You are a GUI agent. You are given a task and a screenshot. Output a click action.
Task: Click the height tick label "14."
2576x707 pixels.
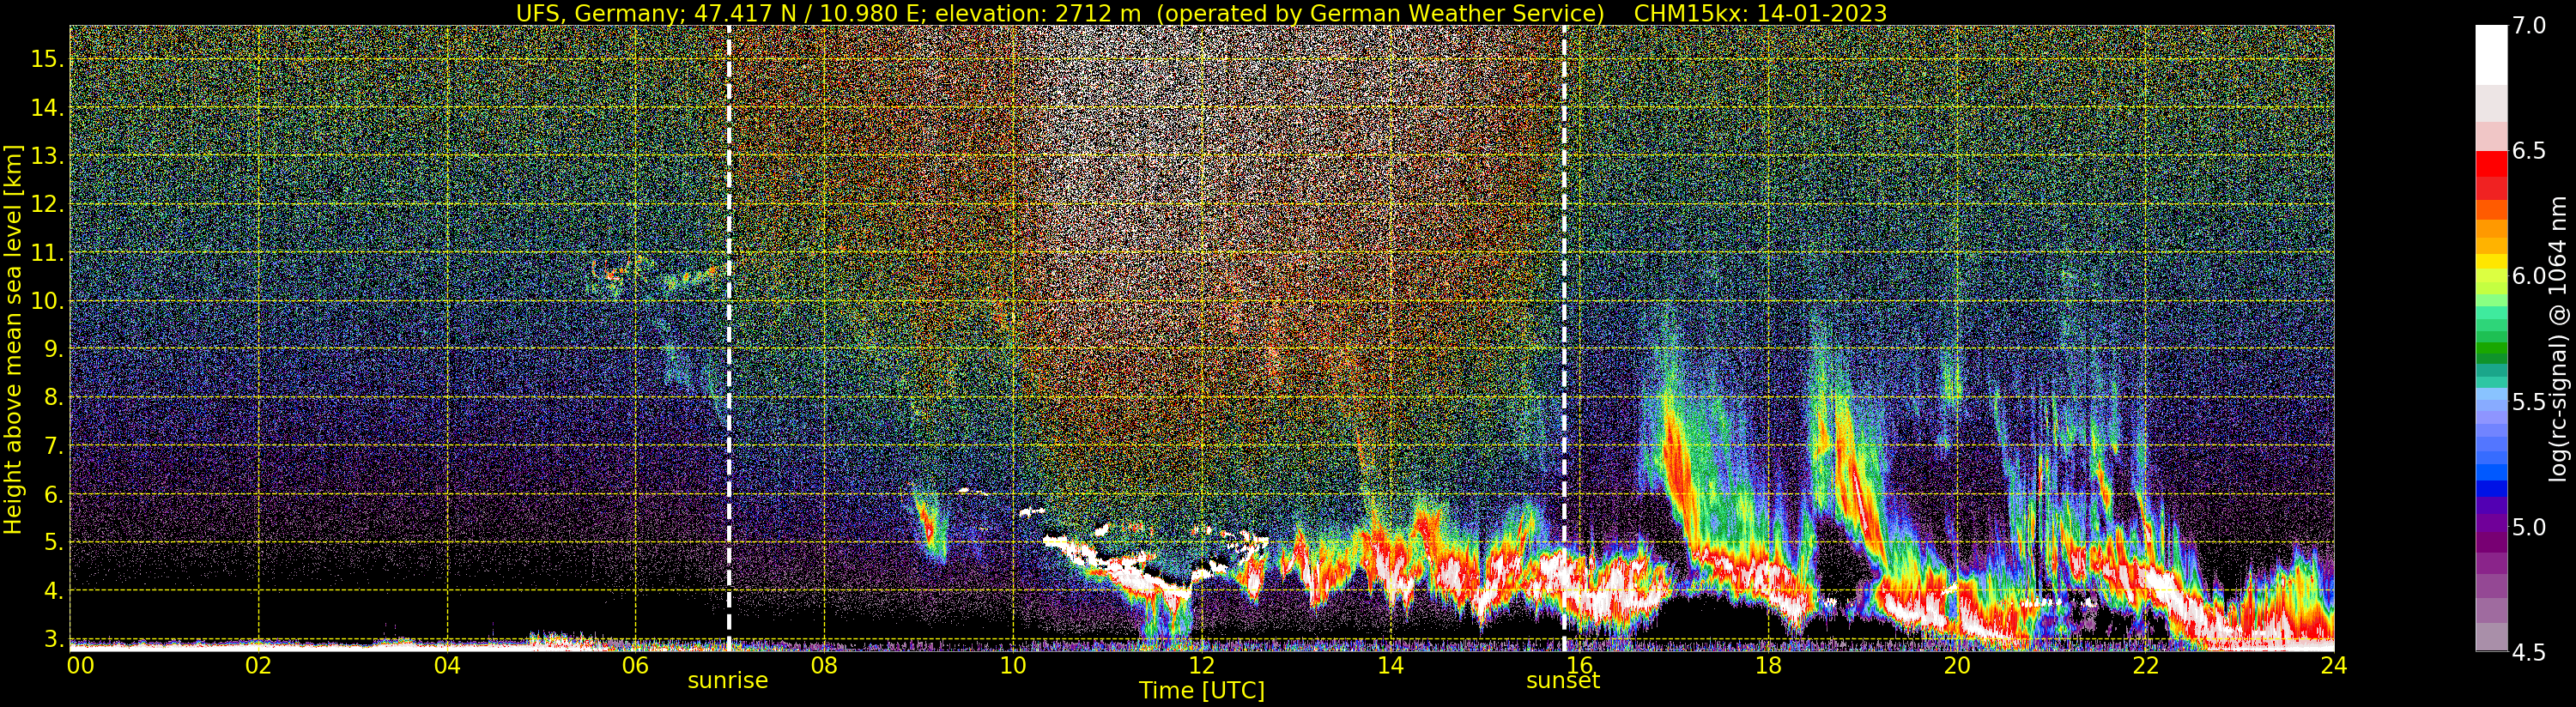[46, 108]
